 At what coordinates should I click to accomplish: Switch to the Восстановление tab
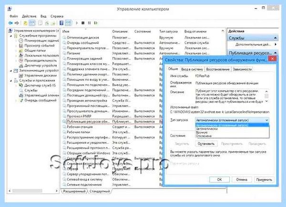click(218, 69)
